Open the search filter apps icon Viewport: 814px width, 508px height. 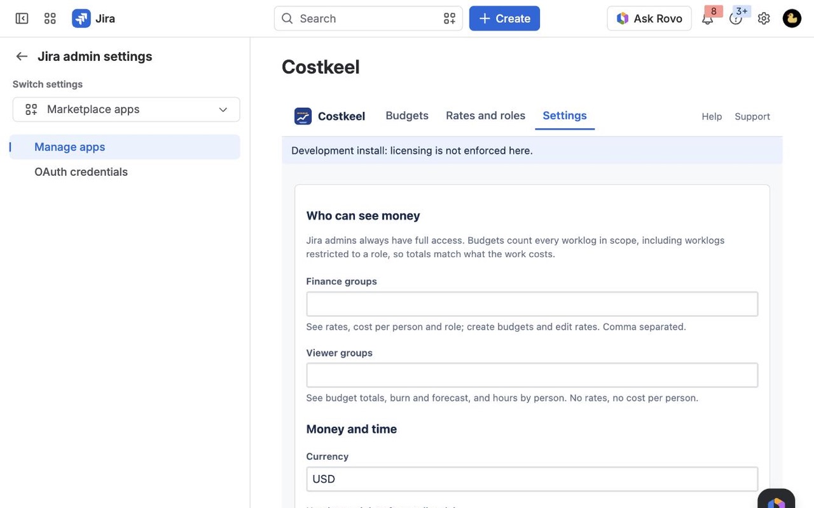(x=450, y=18)
